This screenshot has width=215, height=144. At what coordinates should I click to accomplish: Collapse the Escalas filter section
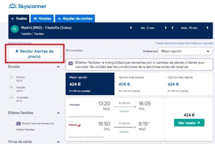58,67
